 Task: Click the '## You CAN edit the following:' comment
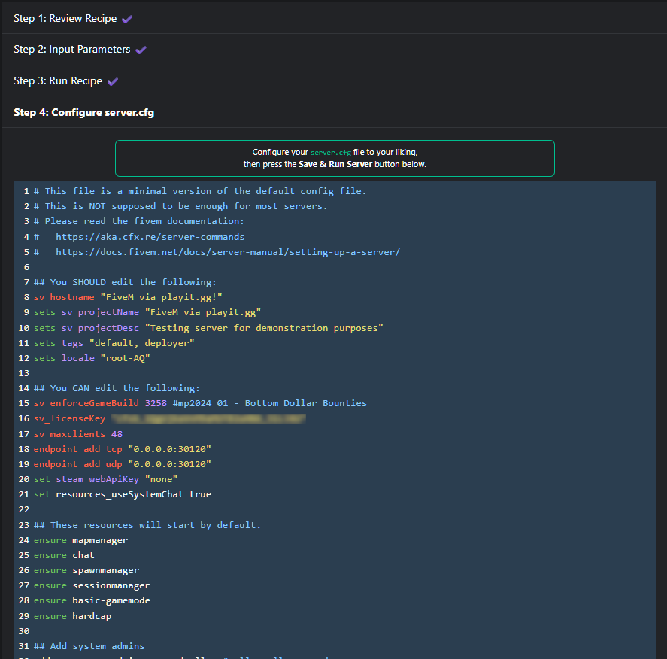click(x=117, y=388)
